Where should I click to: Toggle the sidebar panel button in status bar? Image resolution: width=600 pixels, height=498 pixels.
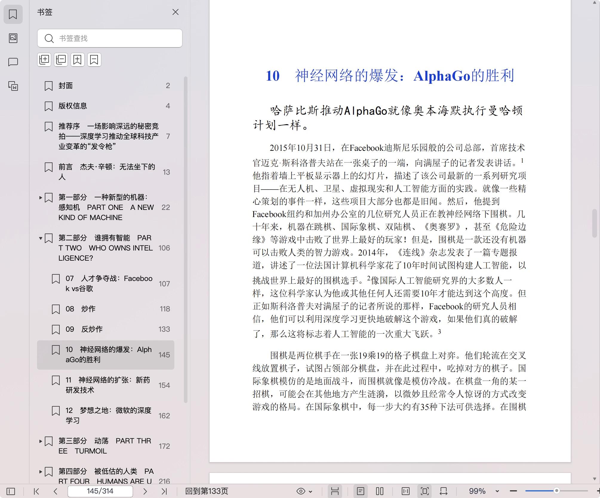pyautogui.click(x=11, y=491)
